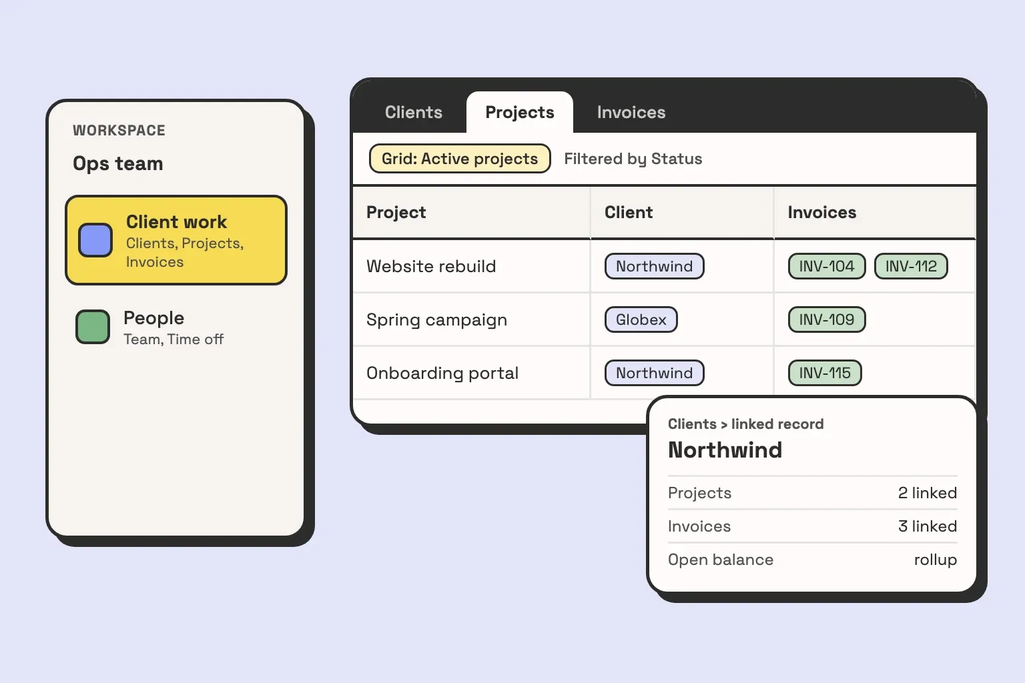Viewport: 1025px width, 683px height.
Task: Click the Globex client tag
Action: [x=641, y=319]
